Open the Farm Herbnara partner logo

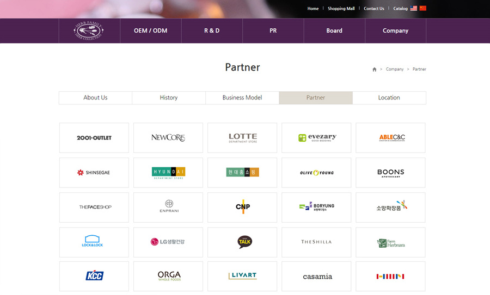tap(390, 242)
